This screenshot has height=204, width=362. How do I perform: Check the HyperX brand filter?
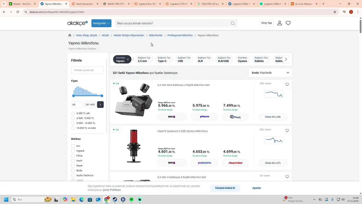(73, 151)
